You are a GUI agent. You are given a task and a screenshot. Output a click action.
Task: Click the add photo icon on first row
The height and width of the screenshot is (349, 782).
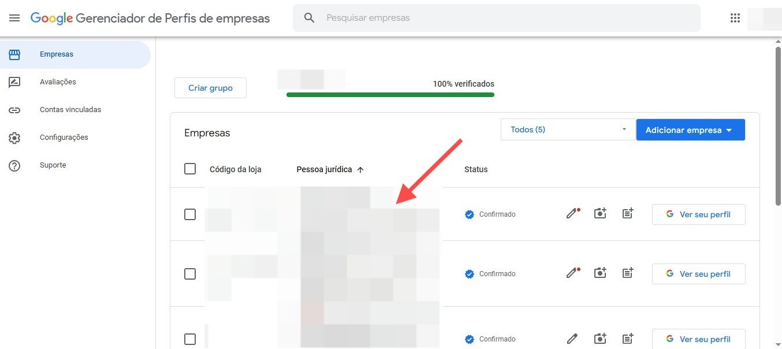pyautogui.click(x=599, y=213)
